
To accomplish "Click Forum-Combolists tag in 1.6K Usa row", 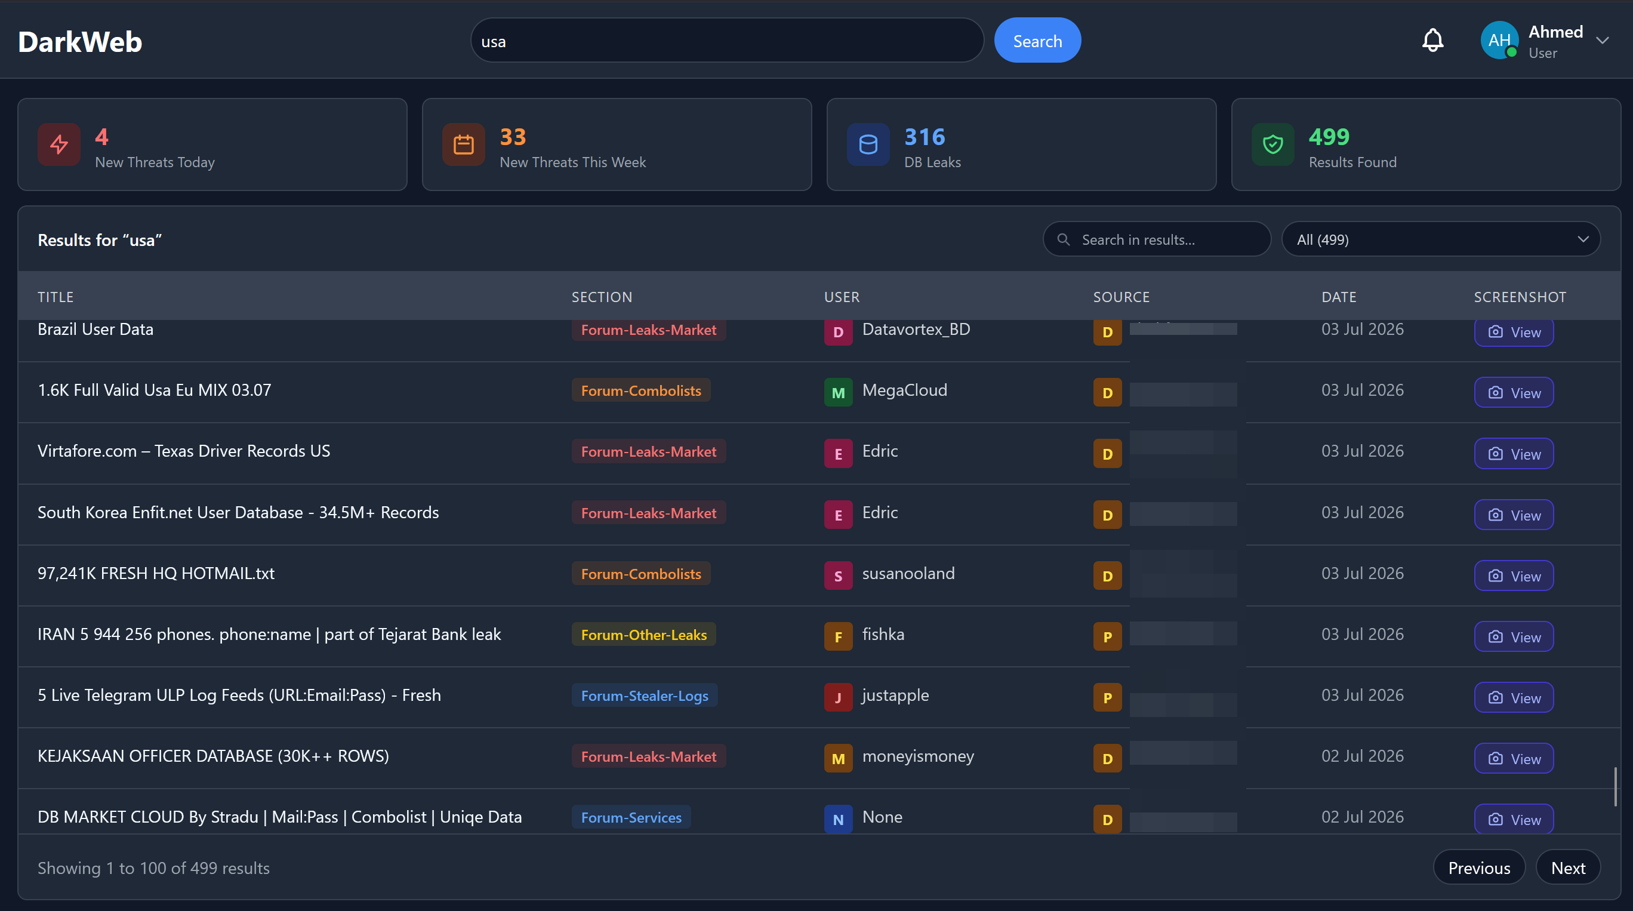I will (x=641, y=390).
